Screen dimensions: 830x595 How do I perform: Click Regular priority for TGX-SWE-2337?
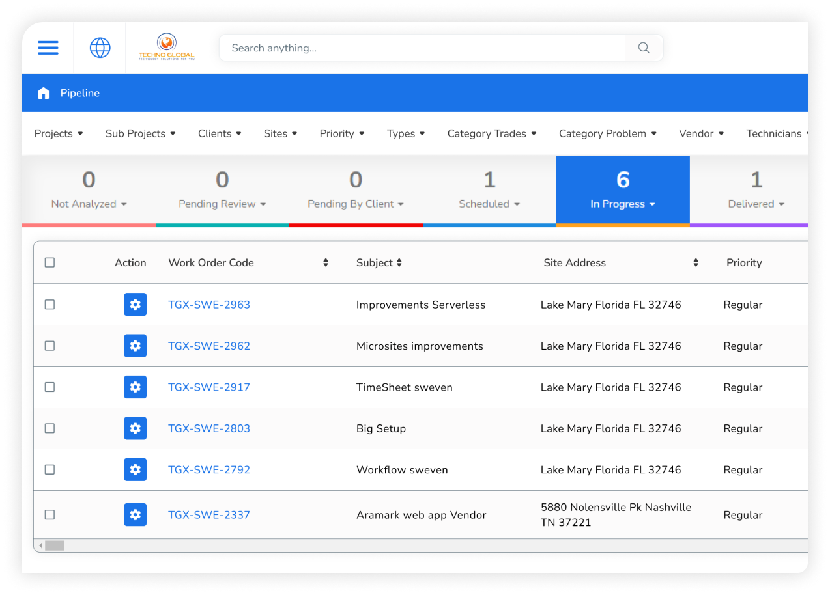[743, 514]
